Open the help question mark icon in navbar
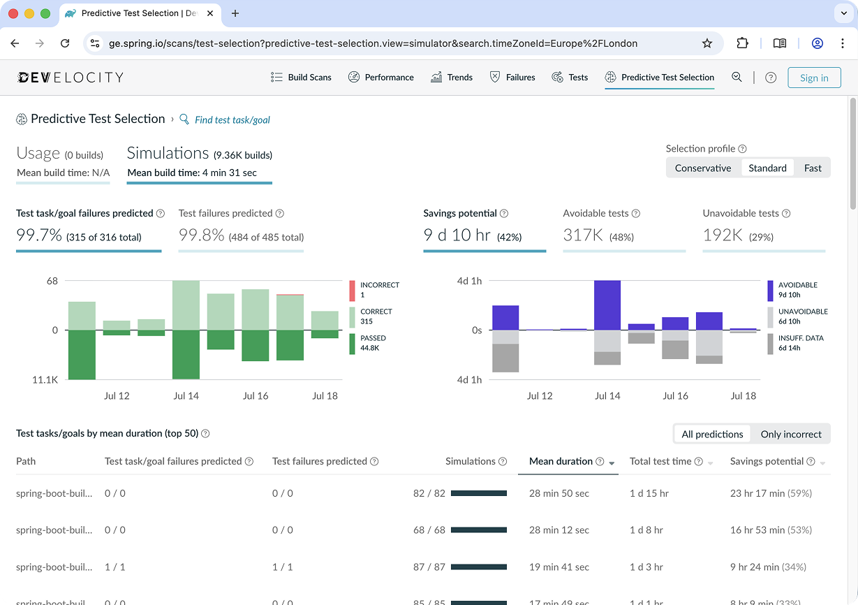858x605 pixels. 771,78
